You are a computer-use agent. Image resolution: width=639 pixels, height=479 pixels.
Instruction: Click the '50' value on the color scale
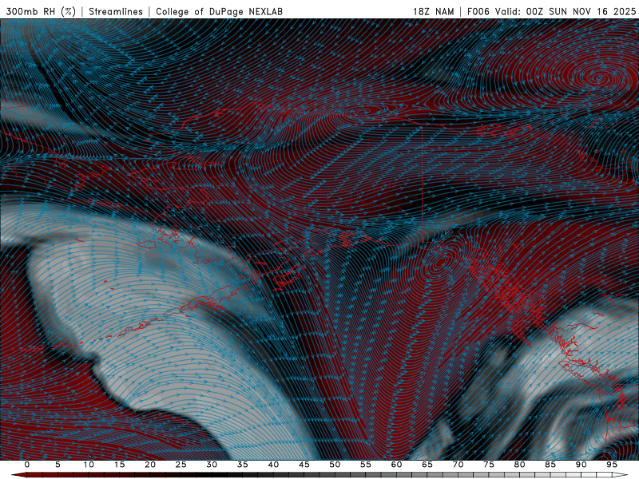pyautogui.click(x=335, y=465)
